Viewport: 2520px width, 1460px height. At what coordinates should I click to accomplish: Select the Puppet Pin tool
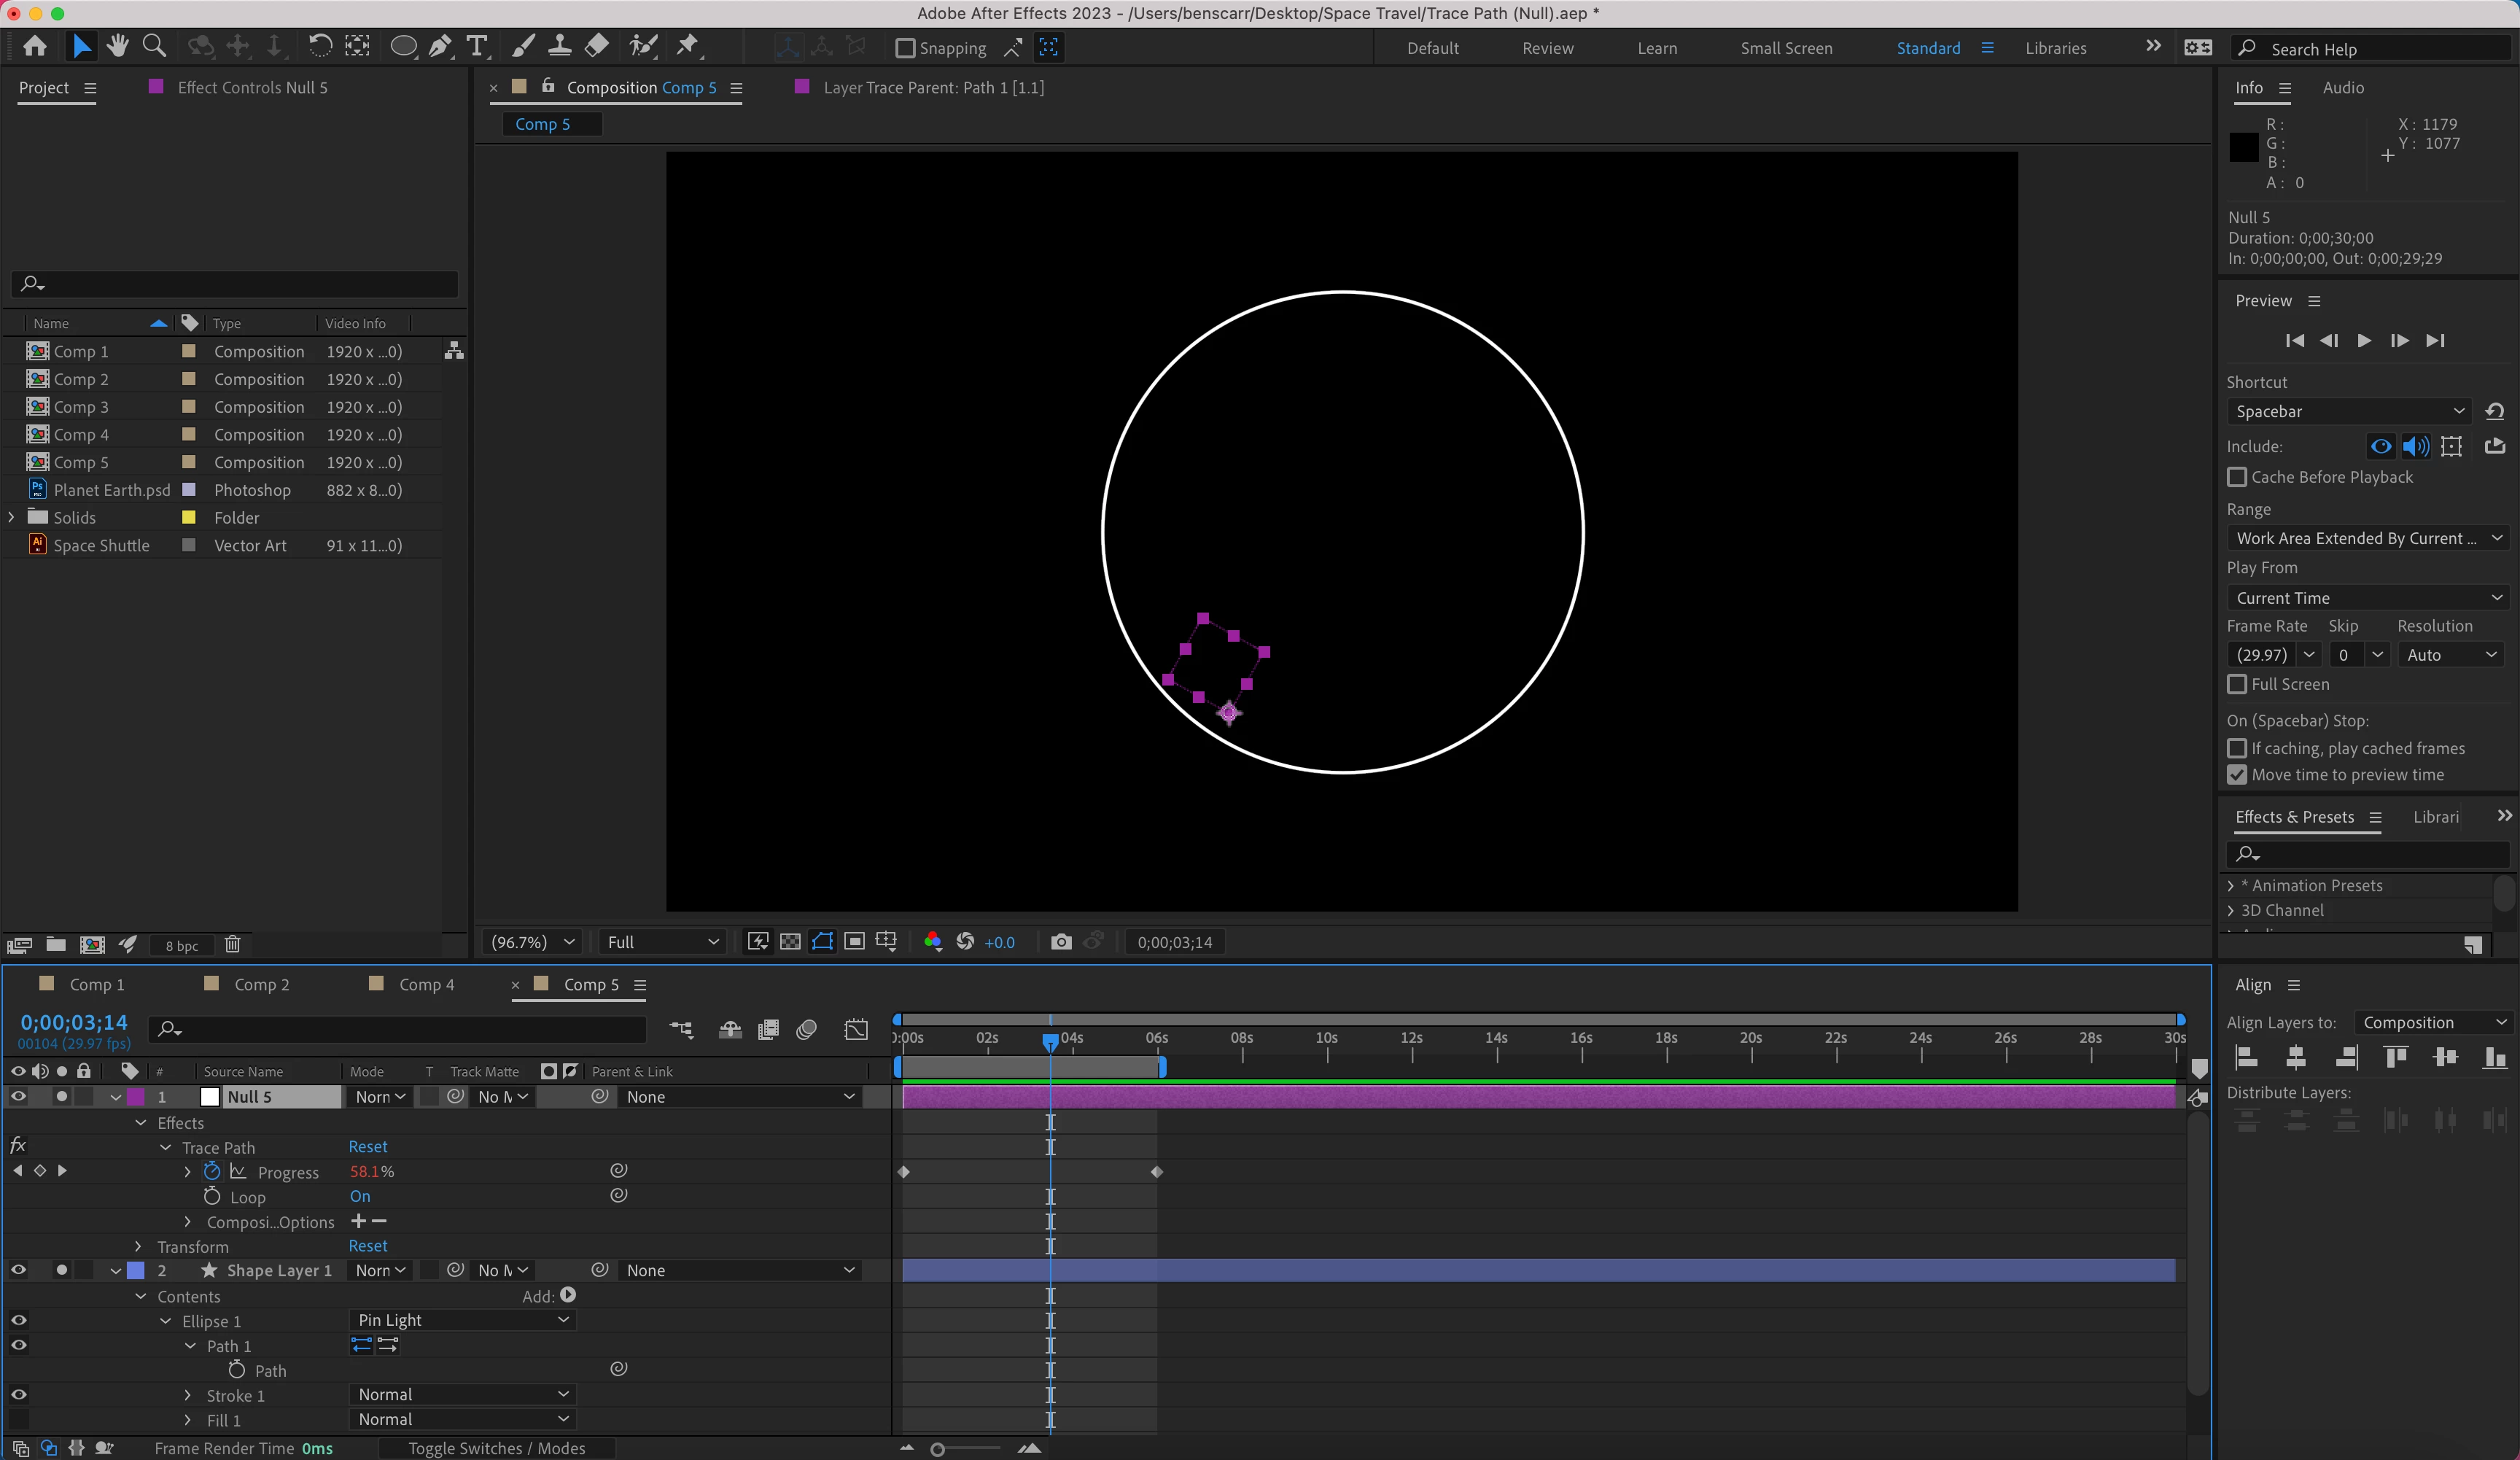pos(688,46)
